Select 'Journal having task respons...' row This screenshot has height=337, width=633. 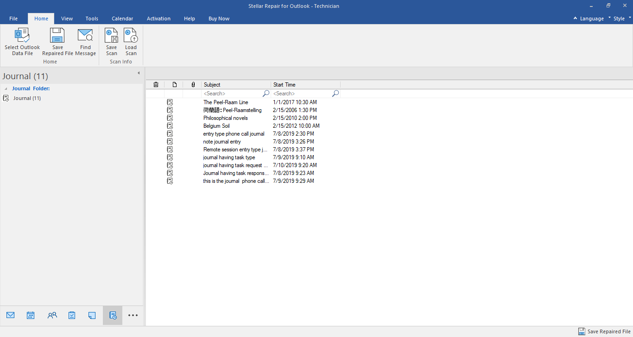coord(235,173)
